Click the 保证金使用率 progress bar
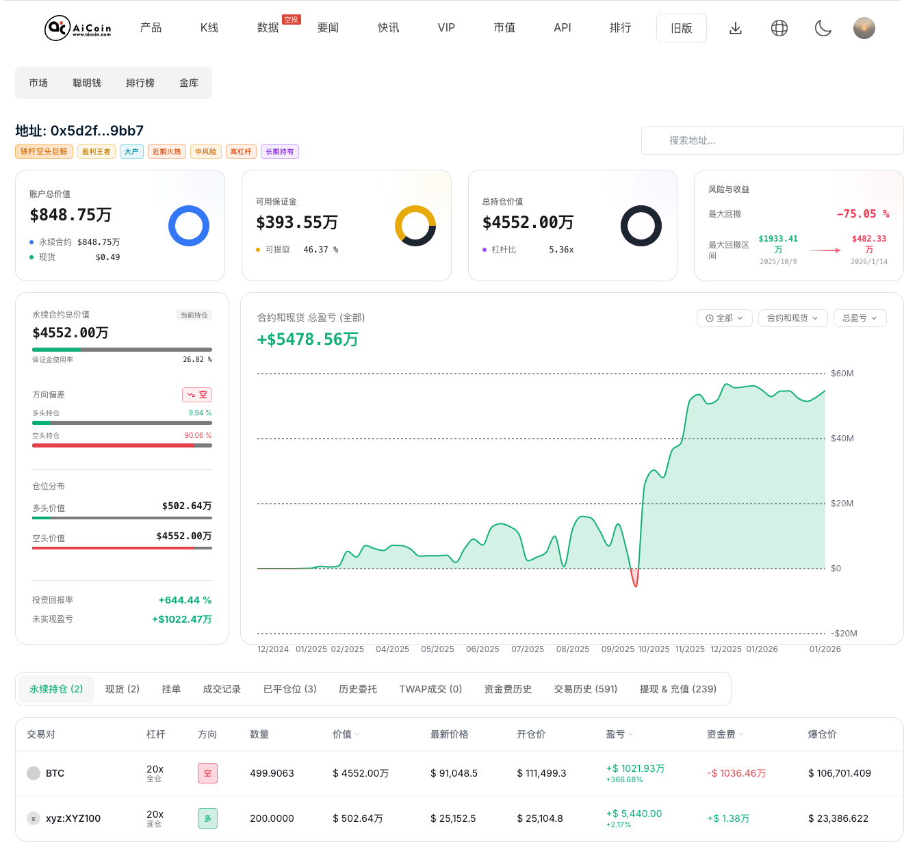904x843 pixels. (122, 349)
